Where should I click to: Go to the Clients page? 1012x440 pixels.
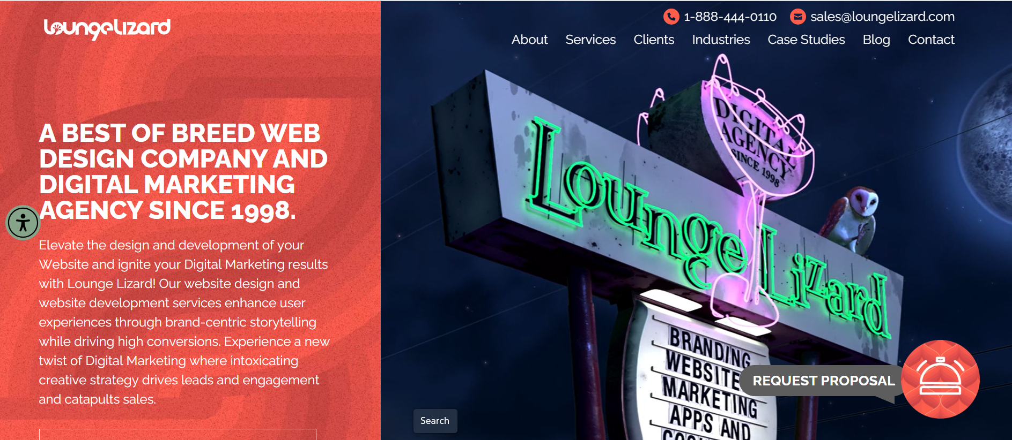click(654, 40)
